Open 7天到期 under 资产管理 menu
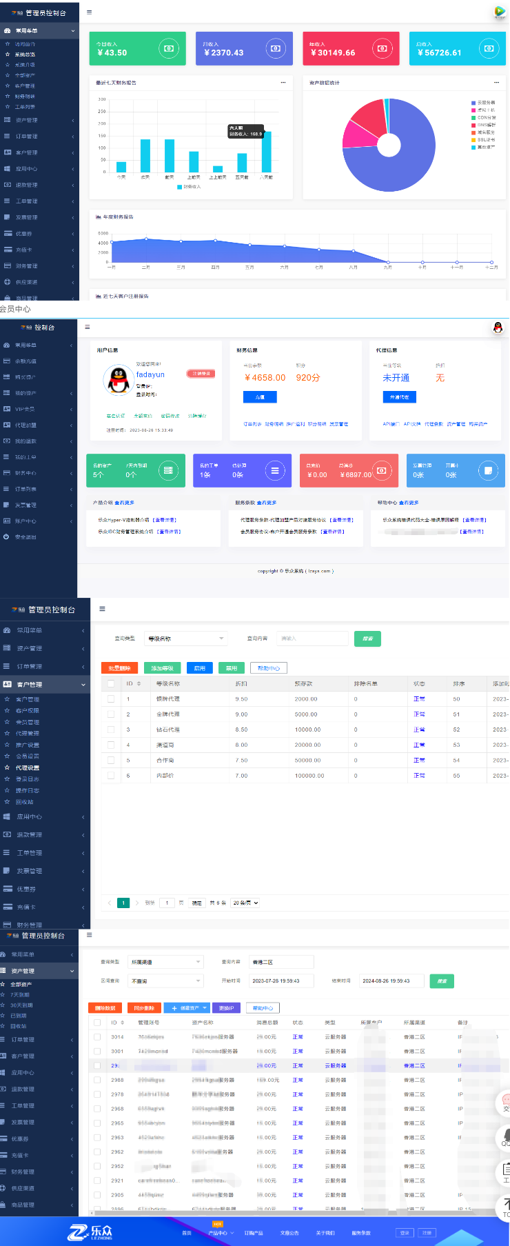This screenshot has height=1246, width=510. (20, 995)
